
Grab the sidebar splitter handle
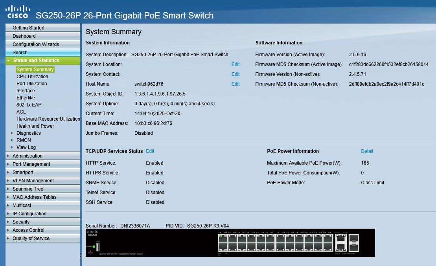[81, 256]
